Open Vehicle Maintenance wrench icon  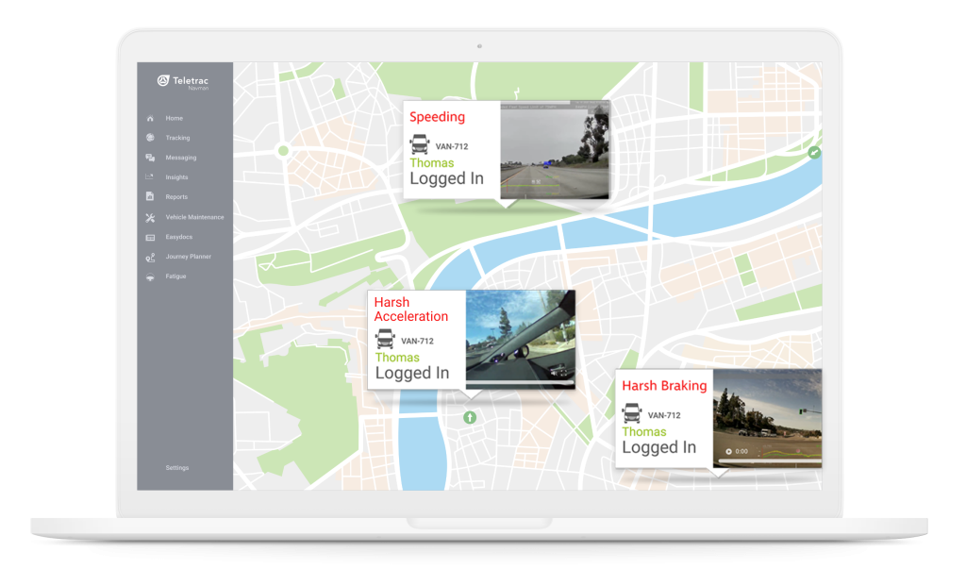pyautogui.click(x=150, y=217)
